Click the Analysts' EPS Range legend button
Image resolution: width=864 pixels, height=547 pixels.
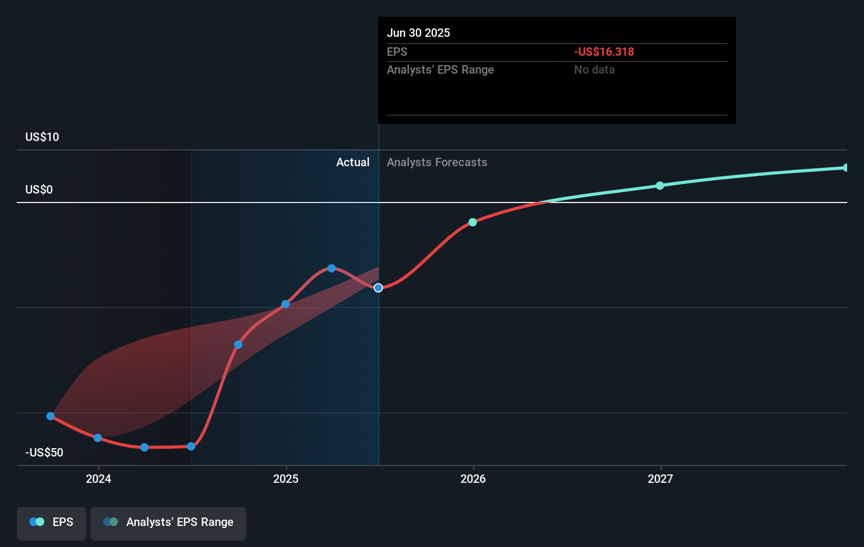point(168,523)
